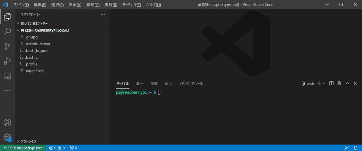Split the terminal pane
This screenshot has height=151, width=362.
[x=331, y=83]
